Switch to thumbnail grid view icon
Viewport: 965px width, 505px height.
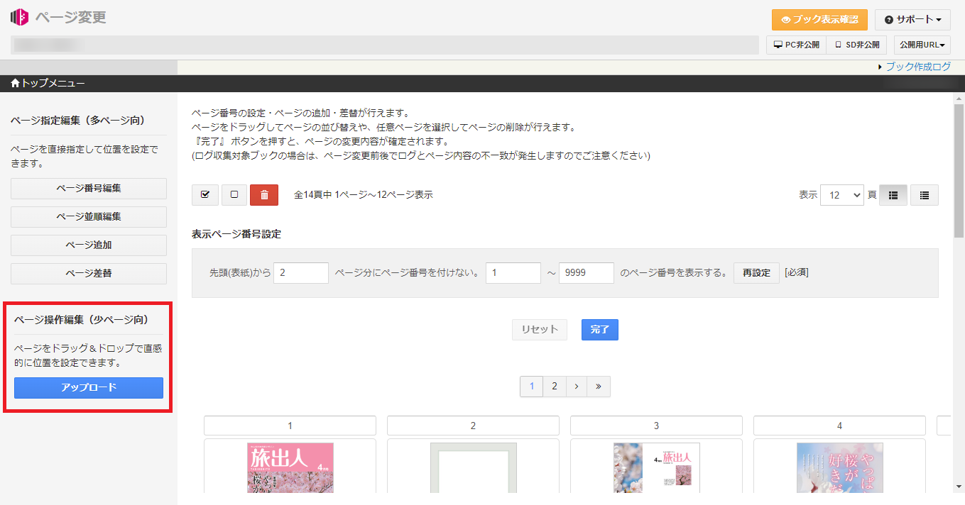pyautogui.click(x=893, y=194)
